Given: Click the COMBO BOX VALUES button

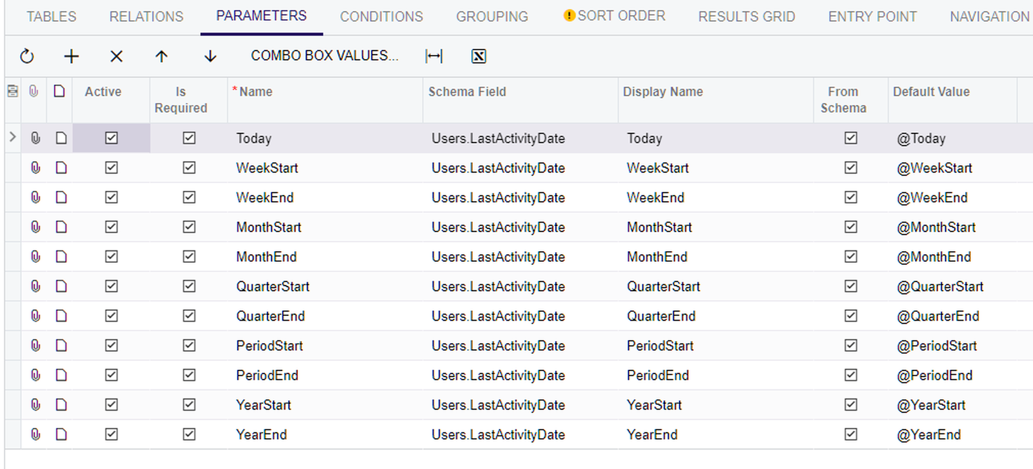Looking at the screenshot, I should click(x=324, y=56).
